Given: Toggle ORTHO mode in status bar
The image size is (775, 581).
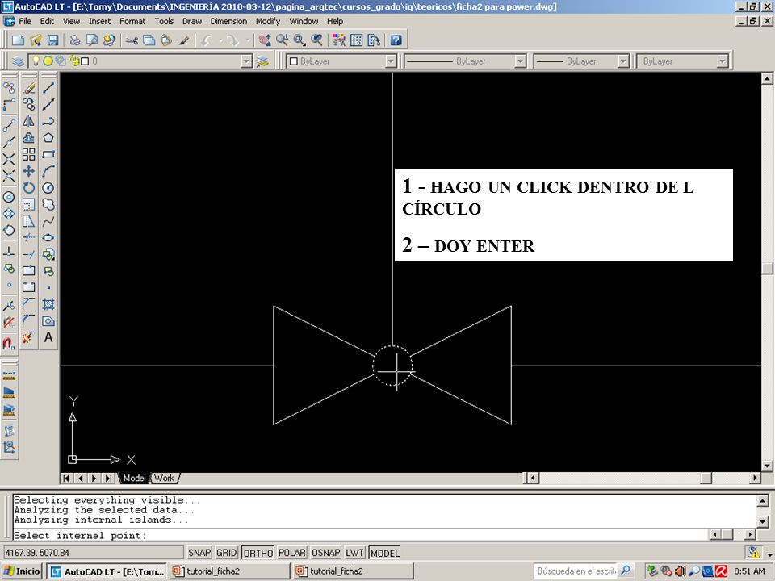Looking at the screenshot, I should (x=258, y=553).
